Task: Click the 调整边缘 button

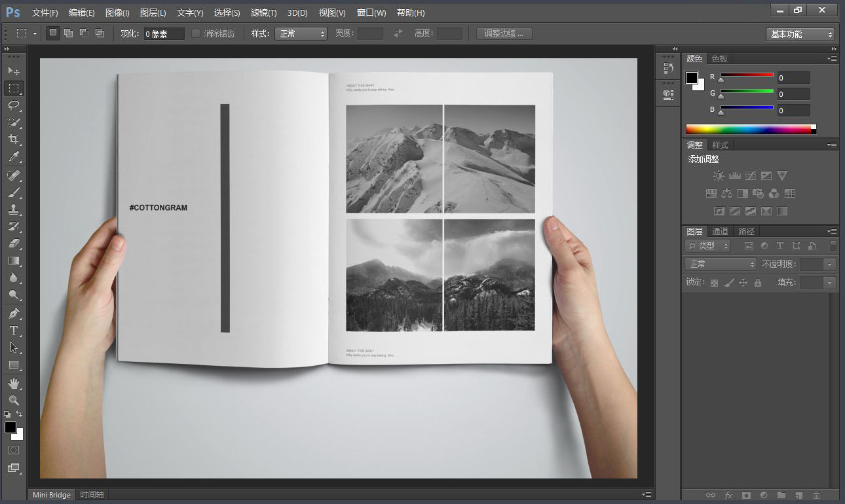Action: (504, 33)
